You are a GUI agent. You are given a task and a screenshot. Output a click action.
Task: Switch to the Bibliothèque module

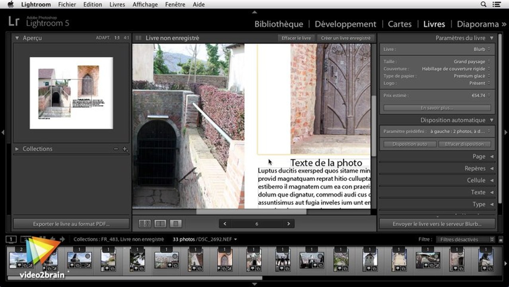pyautogui.click(x=279, y=24)
